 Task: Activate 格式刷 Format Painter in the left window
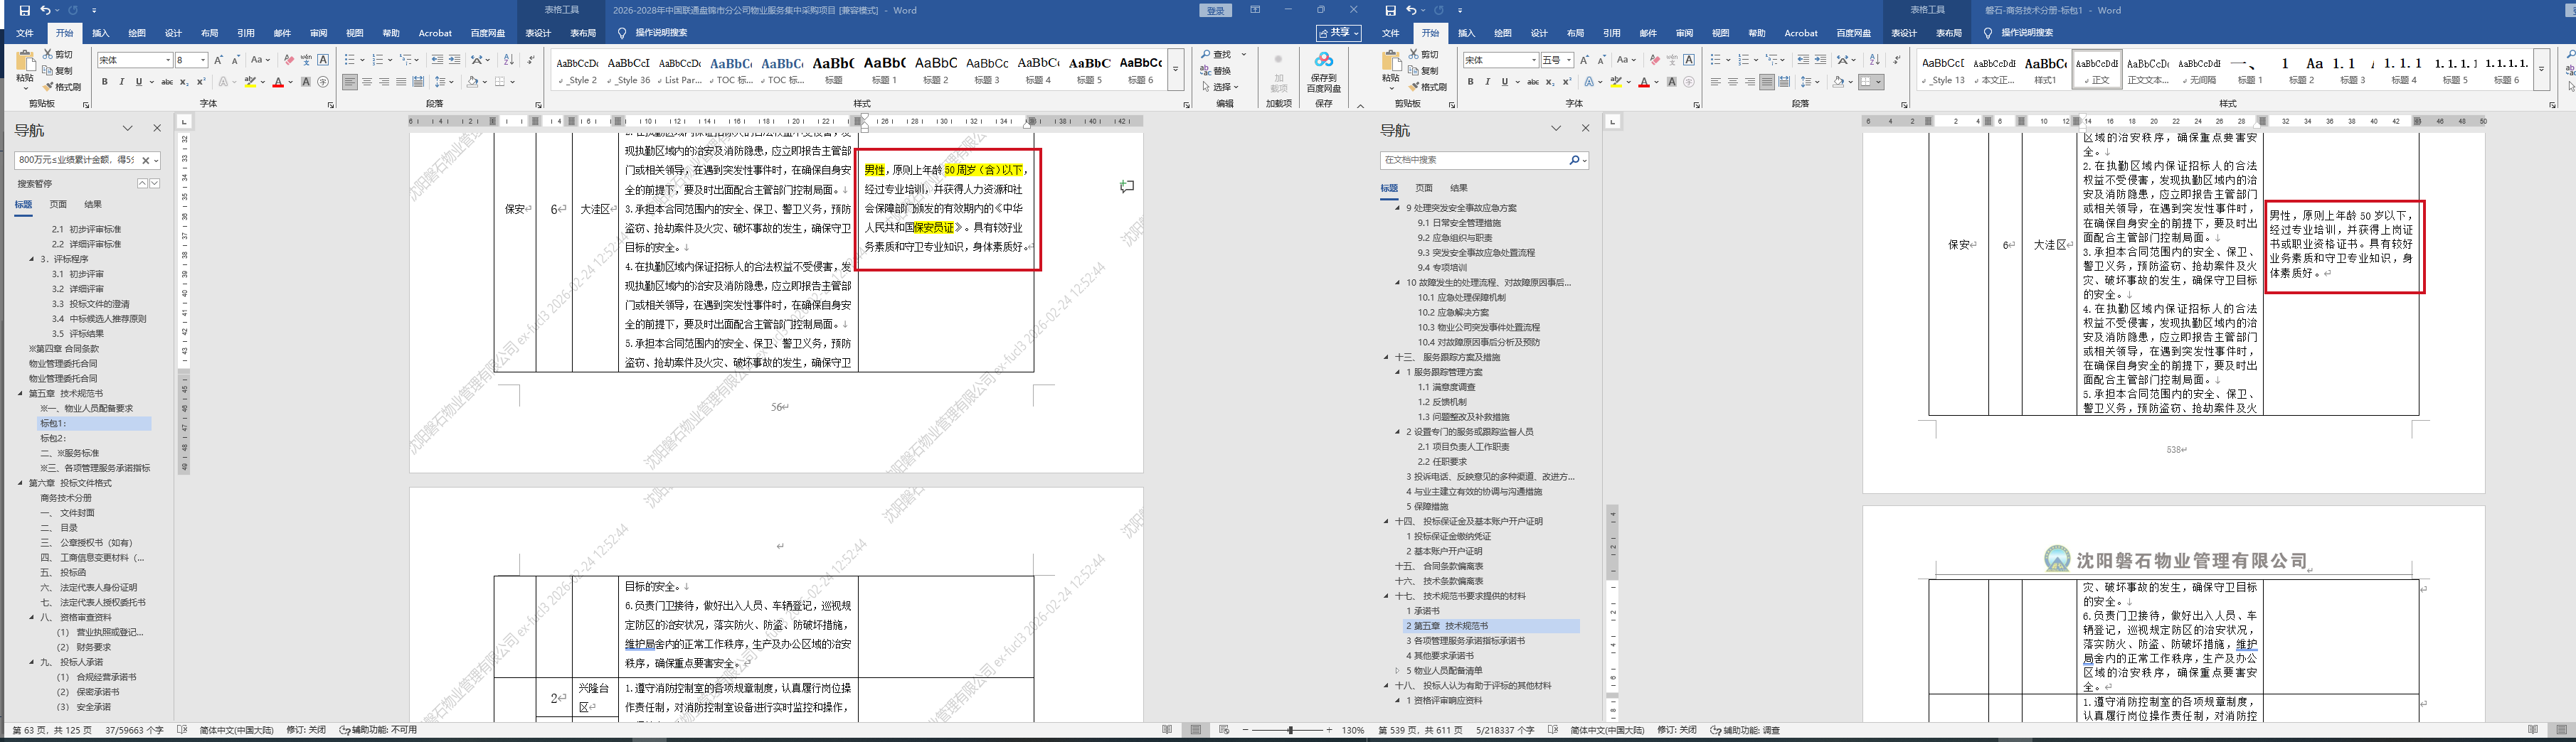click(x=62, y=87)
